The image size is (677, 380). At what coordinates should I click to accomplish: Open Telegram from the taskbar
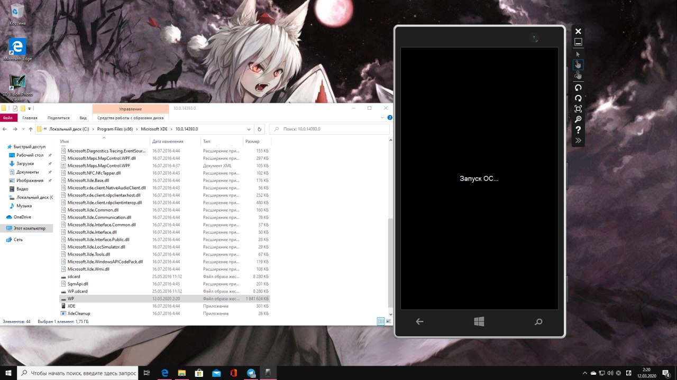click(x=251, y=373)
